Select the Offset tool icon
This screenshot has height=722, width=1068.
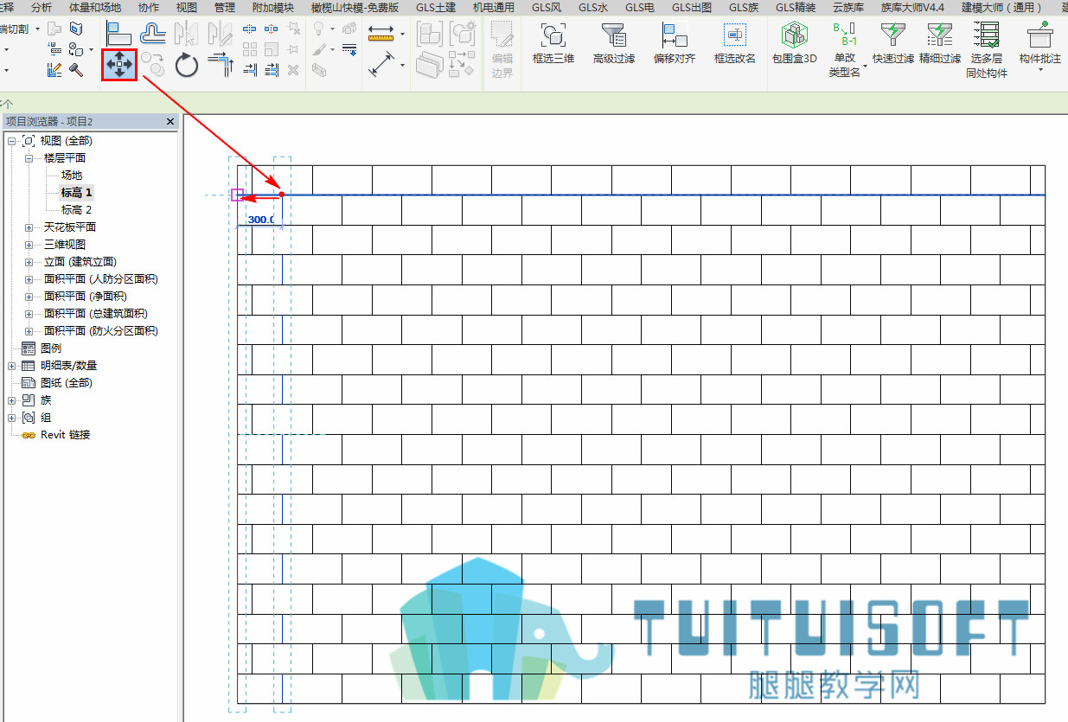153,34
